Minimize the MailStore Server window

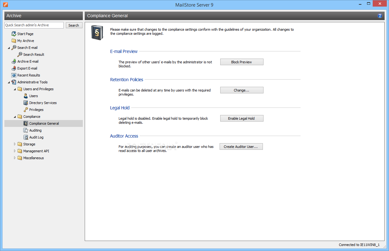[360, 3]
